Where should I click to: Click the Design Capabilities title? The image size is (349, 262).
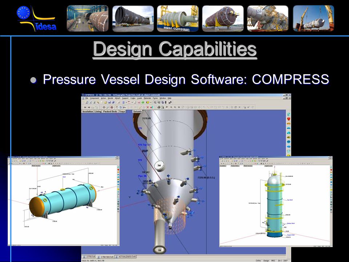[175, 49]
